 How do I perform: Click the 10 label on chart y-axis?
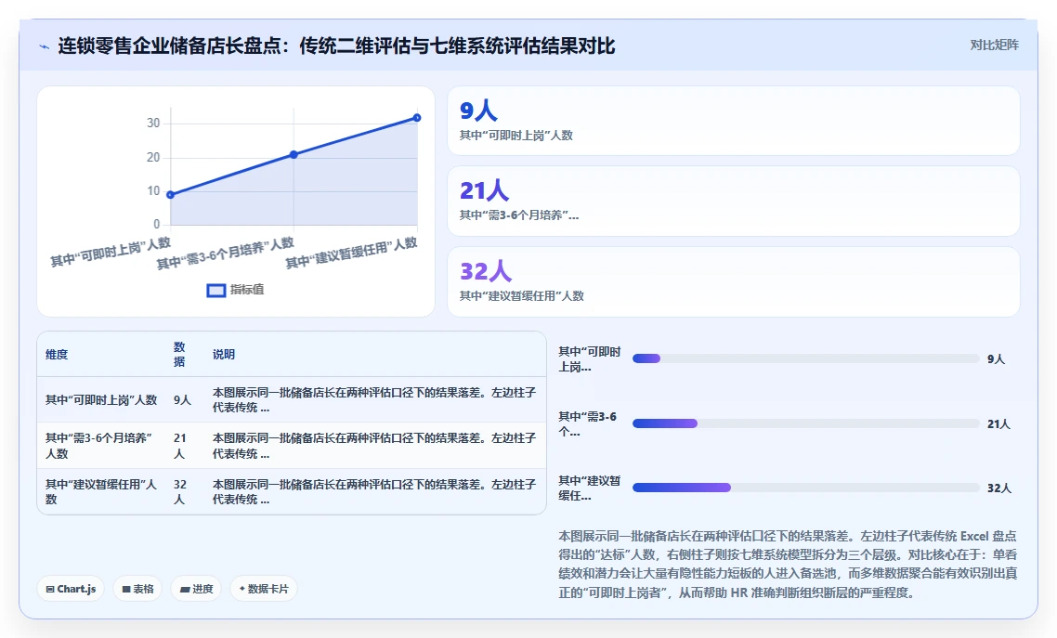153,191
